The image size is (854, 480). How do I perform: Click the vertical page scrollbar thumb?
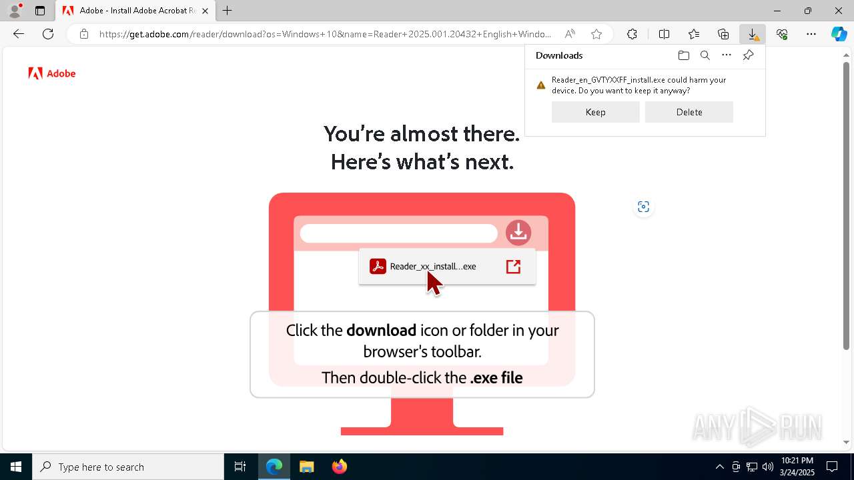click(x=847, y=205)
